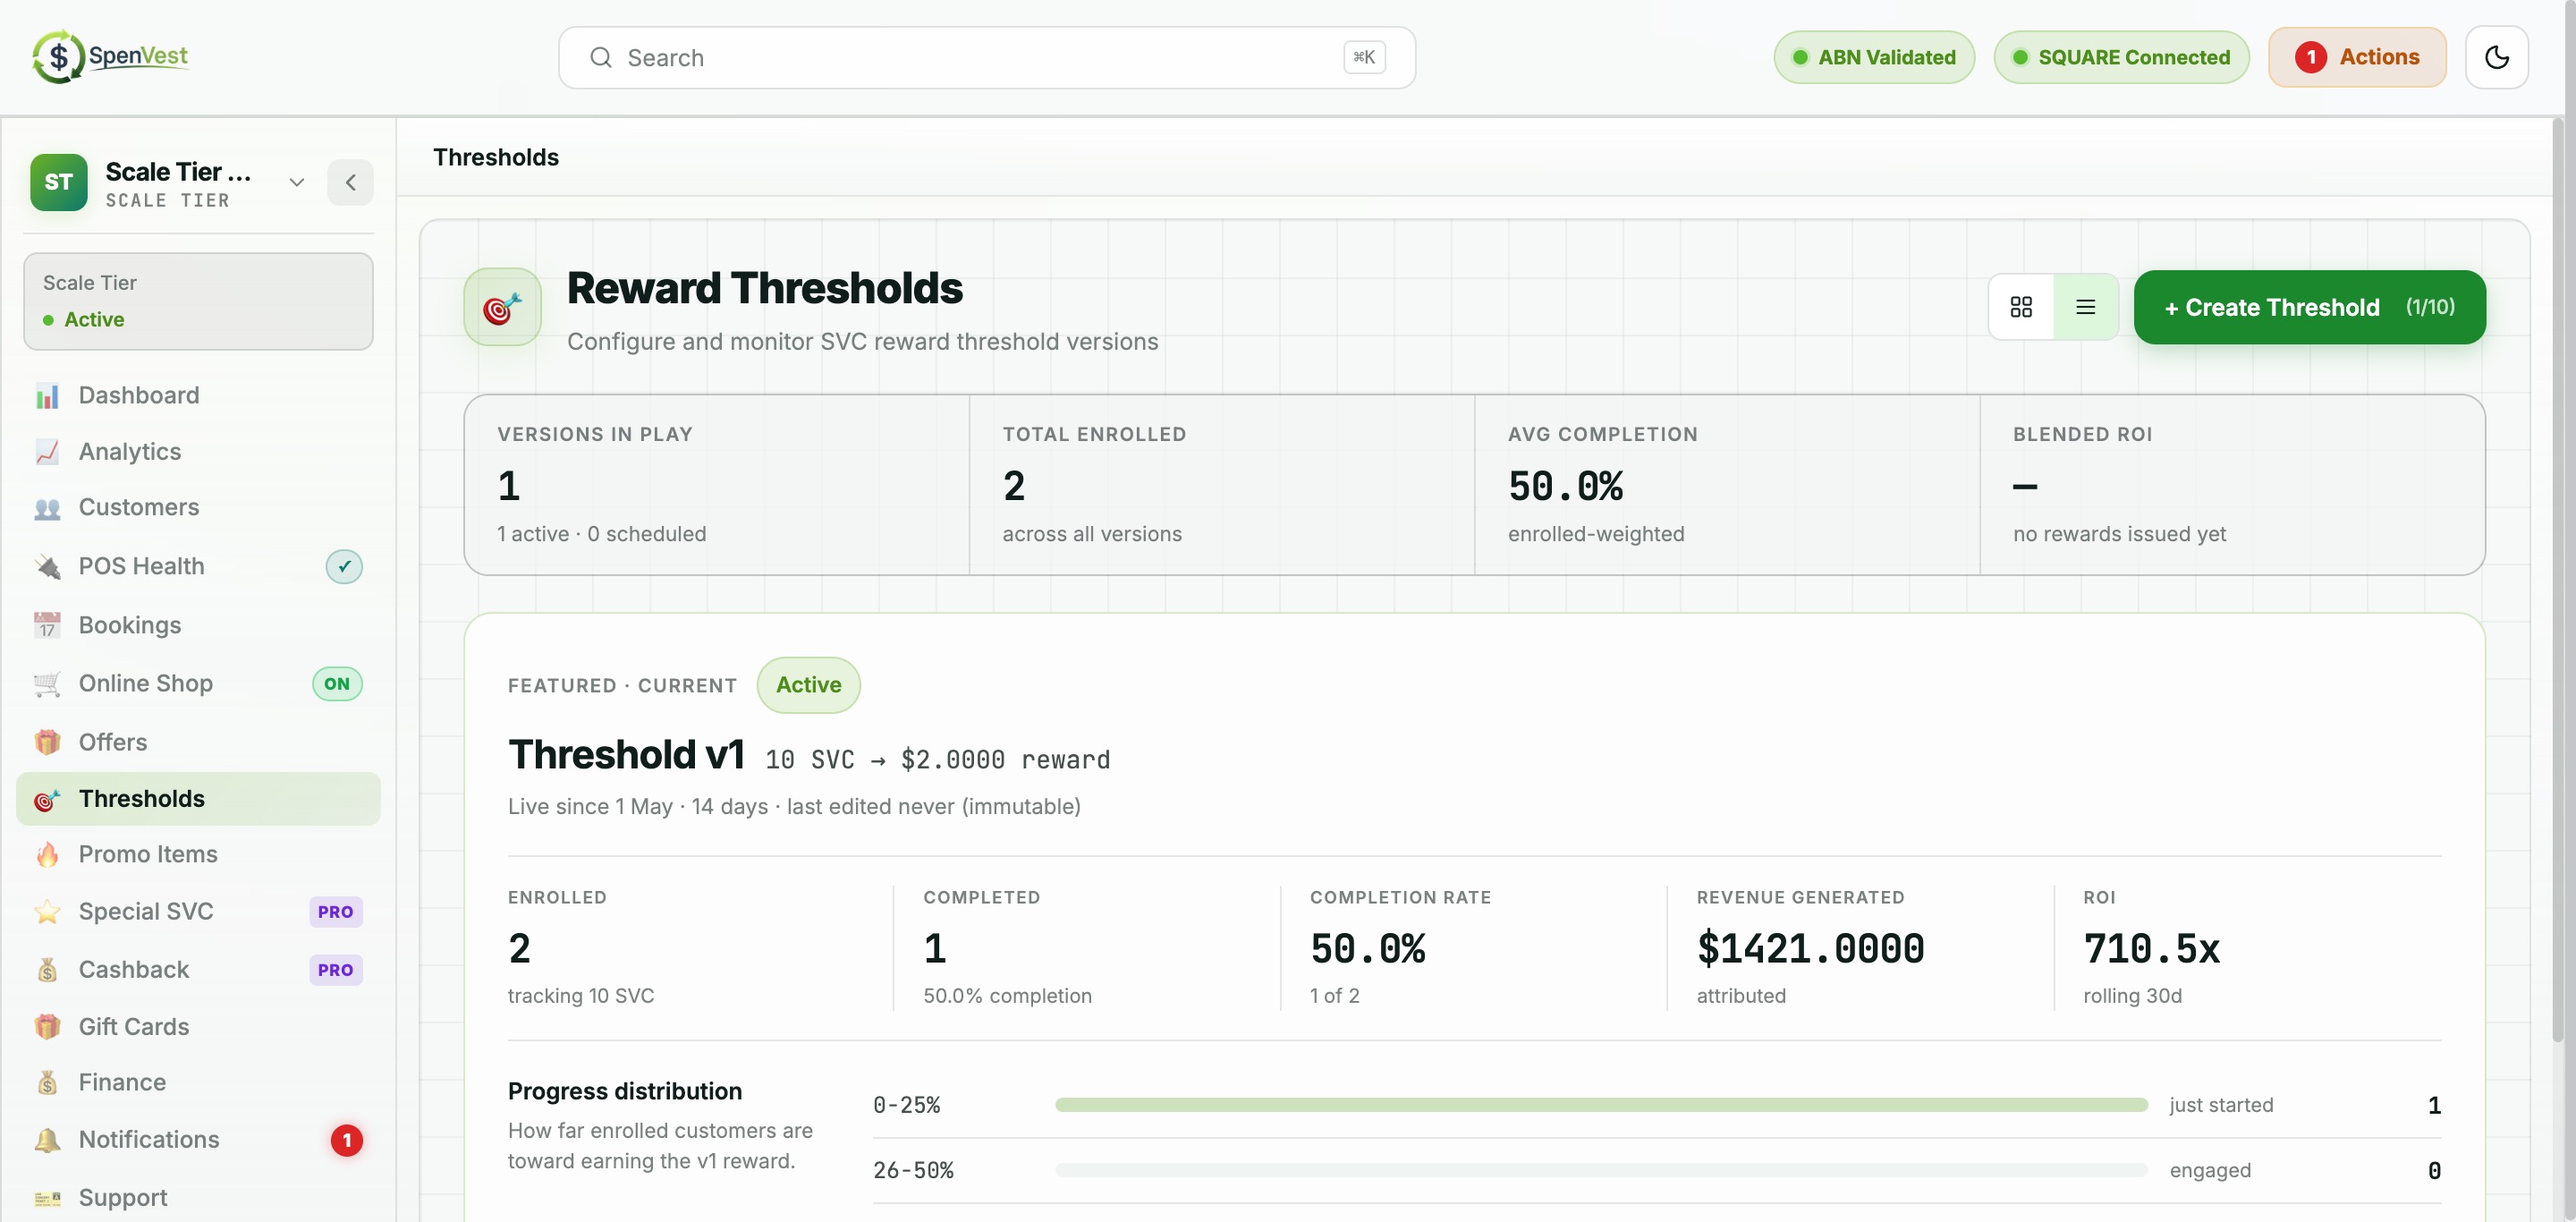The image size is (2576, 1222).
Task: Click the Notifications red count badge
Action: tap(346, 1140)
